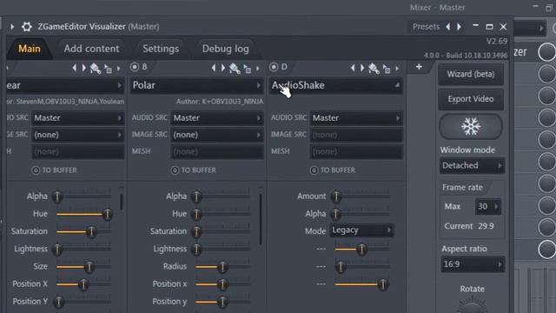The width and height of the screenshot is (556, 313).
Task: Adjust the Radius slider in Polar layer
Action: 222,267
